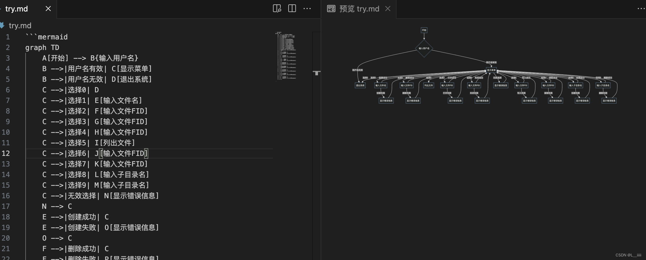Click the 输入文件名 node in preview diagram

(x=381, y=85)
